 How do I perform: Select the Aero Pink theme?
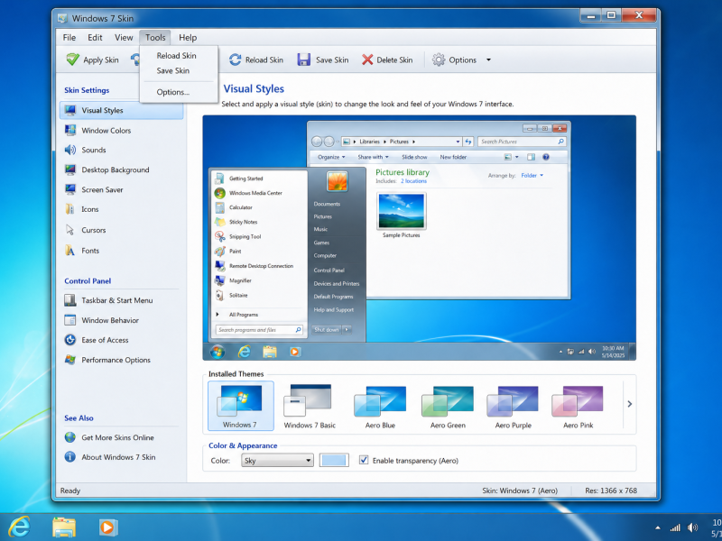click(x=578, y=406)
